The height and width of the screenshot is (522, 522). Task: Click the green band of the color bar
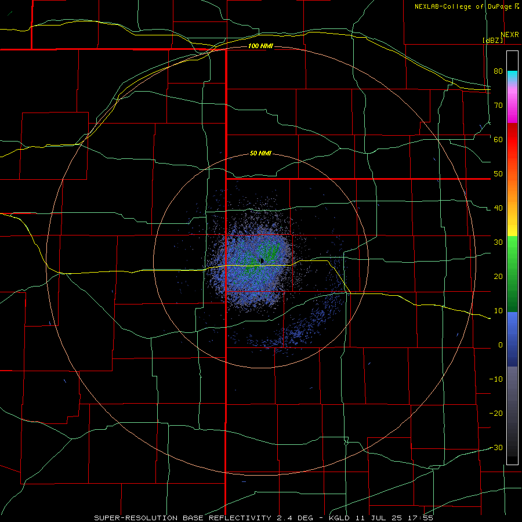click(512, 274)
